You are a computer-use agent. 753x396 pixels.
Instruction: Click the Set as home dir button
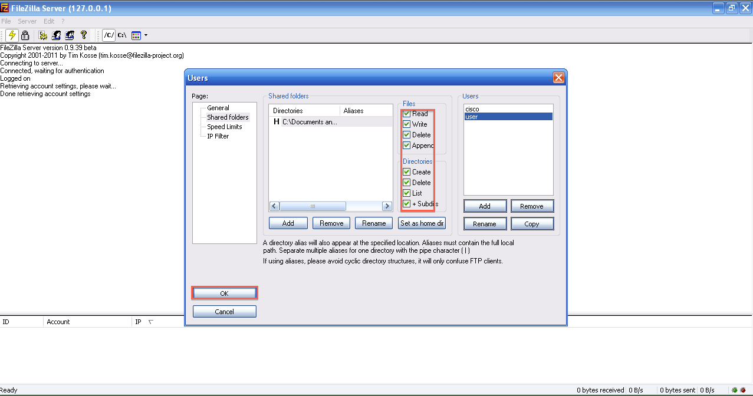pyautogui.click(x=422, y=223)
